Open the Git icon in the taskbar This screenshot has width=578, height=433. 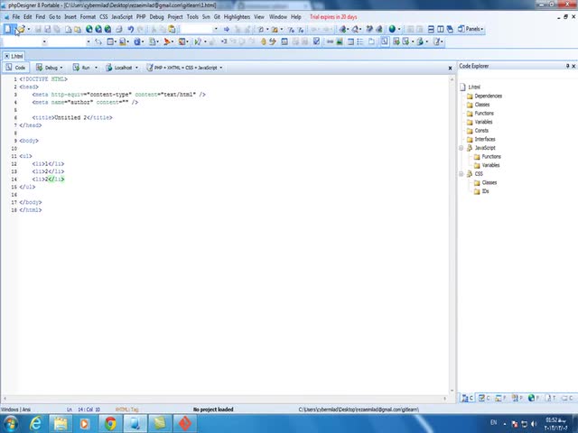tap(184, 423)
